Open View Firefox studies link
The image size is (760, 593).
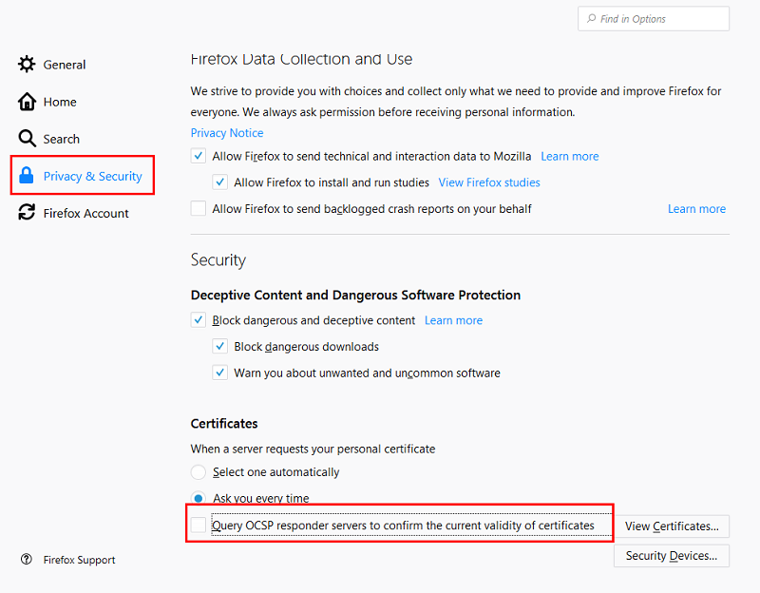[x=489, y=182]
